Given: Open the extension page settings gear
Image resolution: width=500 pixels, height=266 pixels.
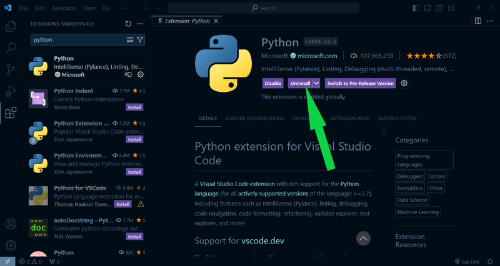Looking at the screenshot, I should pyautogui.click(x=404, y=83).
